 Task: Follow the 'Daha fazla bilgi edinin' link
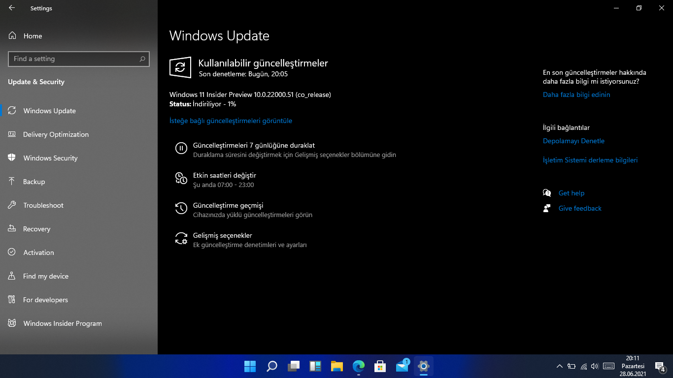coord(576,94)
